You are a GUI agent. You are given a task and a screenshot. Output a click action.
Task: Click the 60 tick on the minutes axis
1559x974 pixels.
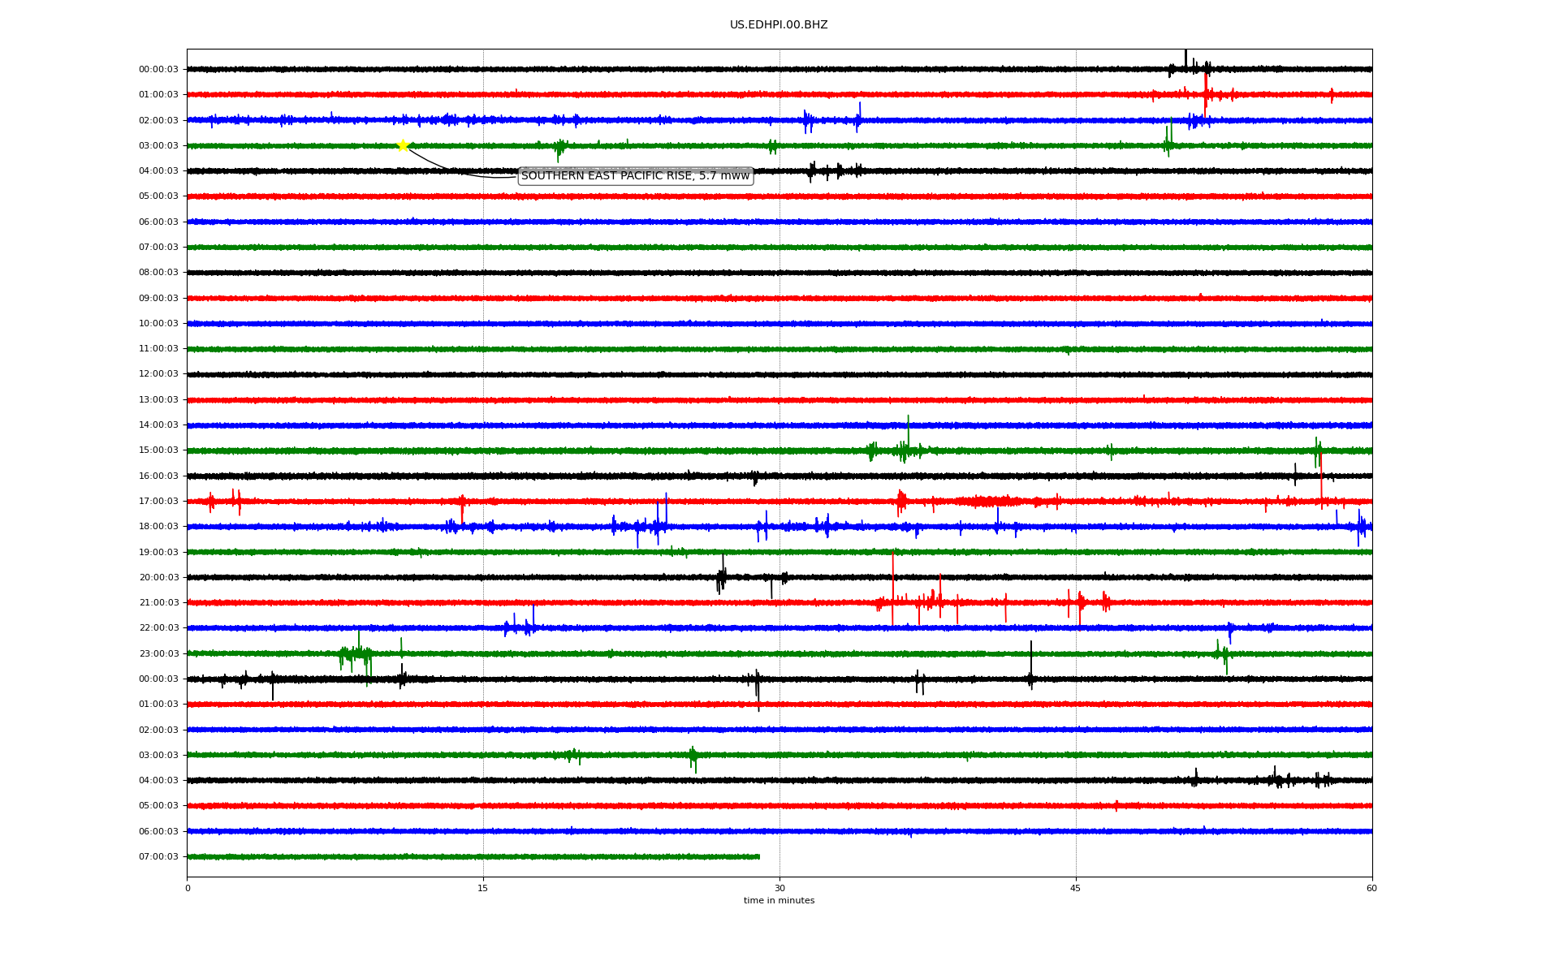pyautogui.click(x=1371, y=889)
